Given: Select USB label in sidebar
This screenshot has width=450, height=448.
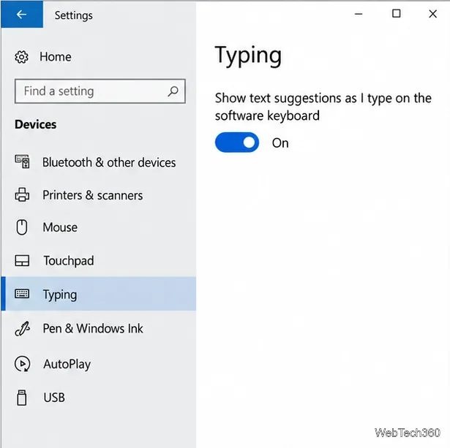Looking at the screenshot, I should click(54, 398).
